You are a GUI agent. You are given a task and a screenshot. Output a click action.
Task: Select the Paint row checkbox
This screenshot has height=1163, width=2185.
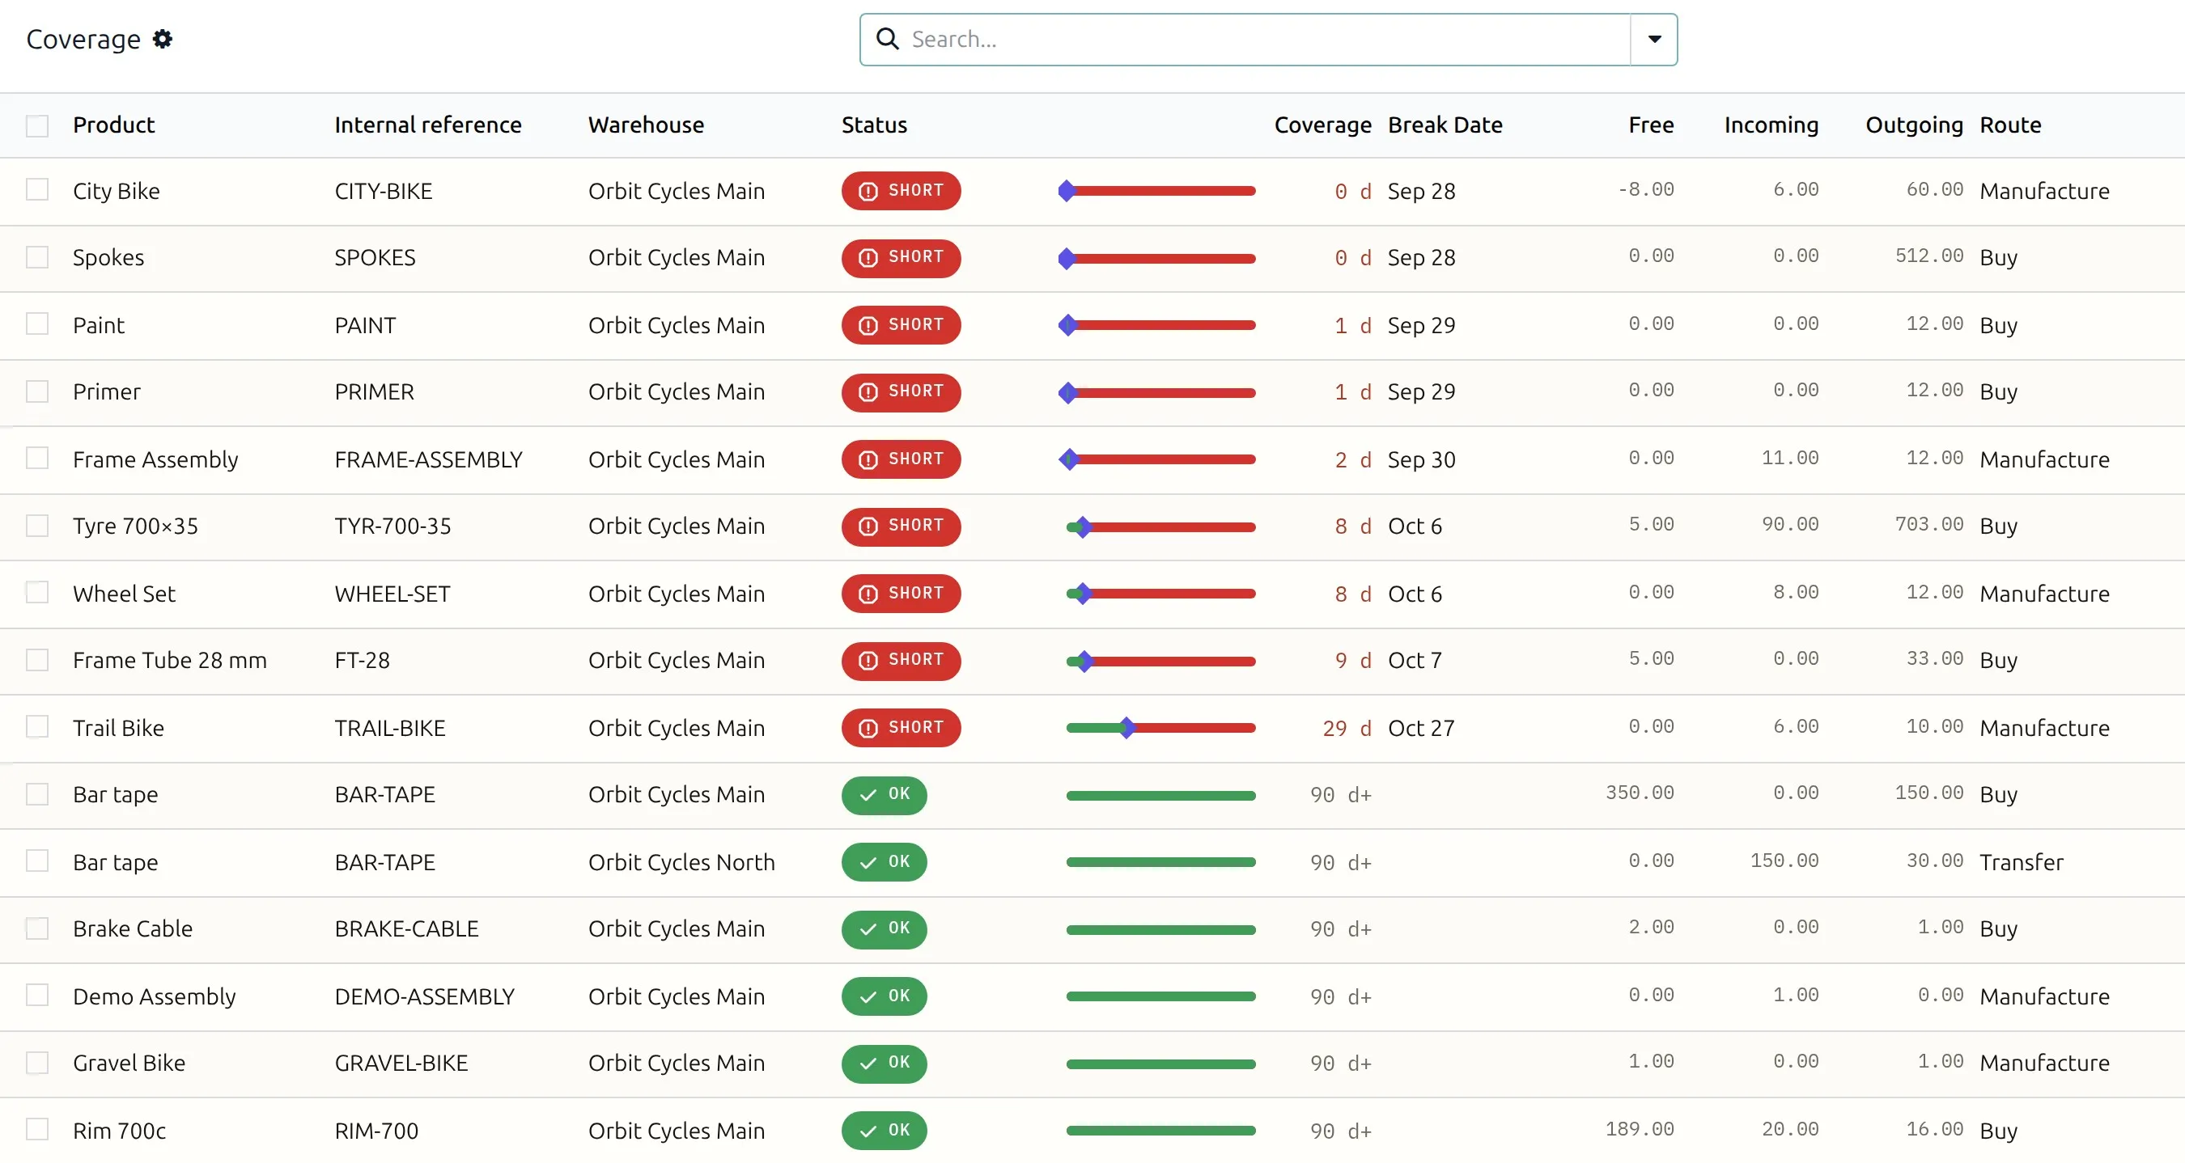click(x=37, y=324)
